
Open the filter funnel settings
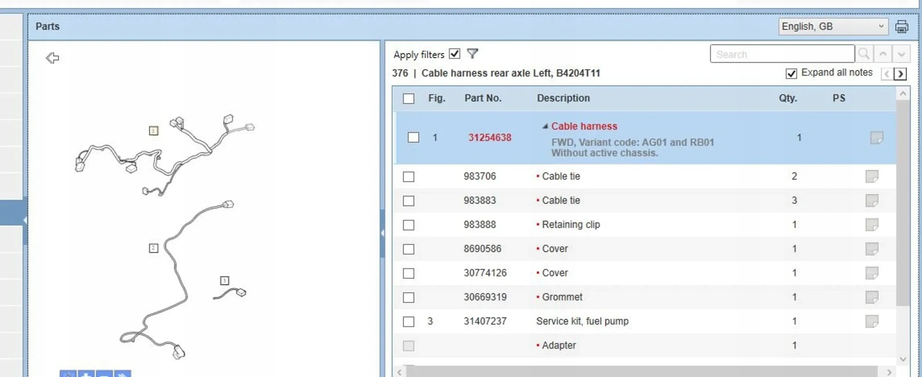[x=472, y=54]
